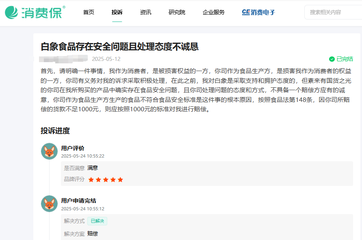The image size is (362, 240).
Task: Select the 投诉 navigation tab
Action: [117, 12]
